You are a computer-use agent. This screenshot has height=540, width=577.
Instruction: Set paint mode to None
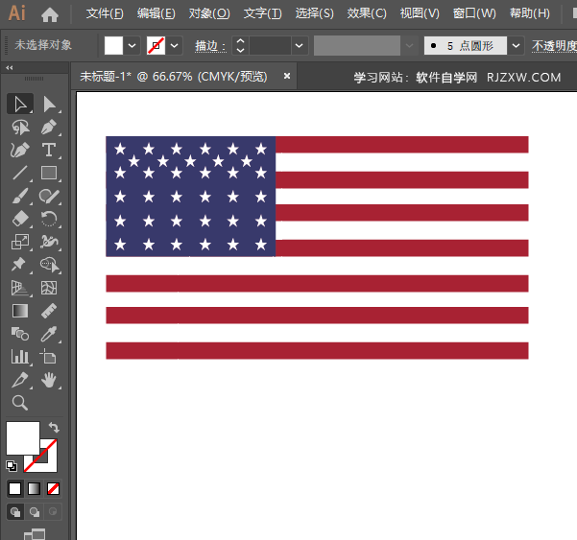click(x=54, y=488)
